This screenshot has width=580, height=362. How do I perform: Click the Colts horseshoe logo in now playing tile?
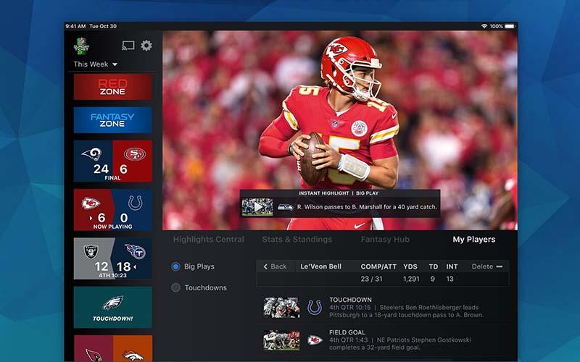pyautogui.click(x=135, y=203)
